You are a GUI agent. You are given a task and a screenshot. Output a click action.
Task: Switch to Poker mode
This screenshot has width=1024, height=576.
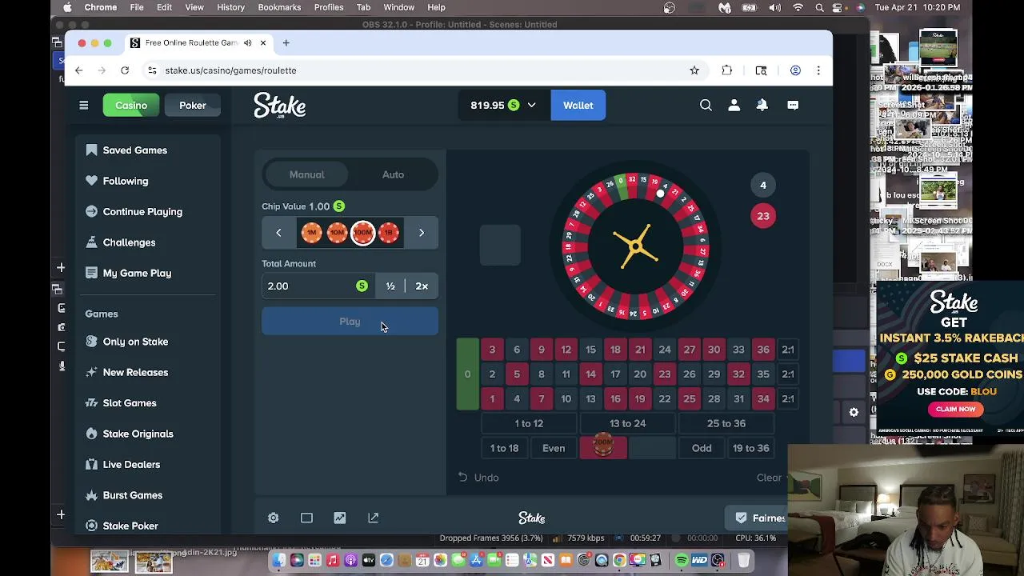(192, 106)
